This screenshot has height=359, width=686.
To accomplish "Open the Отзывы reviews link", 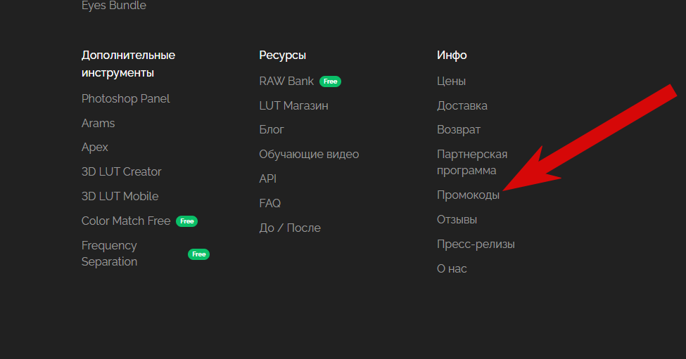I will click(x=457, y=220).
